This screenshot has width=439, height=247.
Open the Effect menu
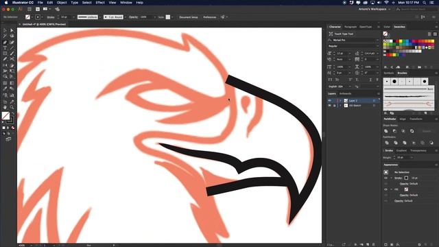coord(100,3)
